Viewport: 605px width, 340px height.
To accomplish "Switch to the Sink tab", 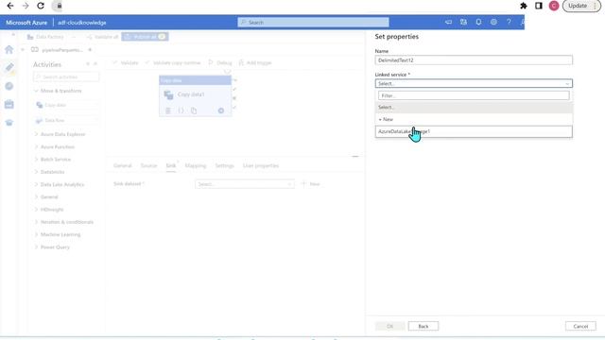I will (171, 166).
